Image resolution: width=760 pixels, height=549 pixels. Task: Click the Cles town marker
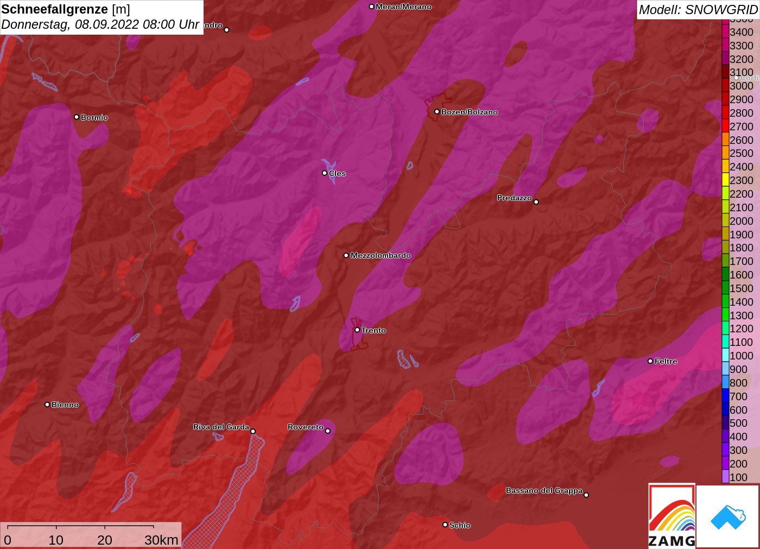point(325,173)
